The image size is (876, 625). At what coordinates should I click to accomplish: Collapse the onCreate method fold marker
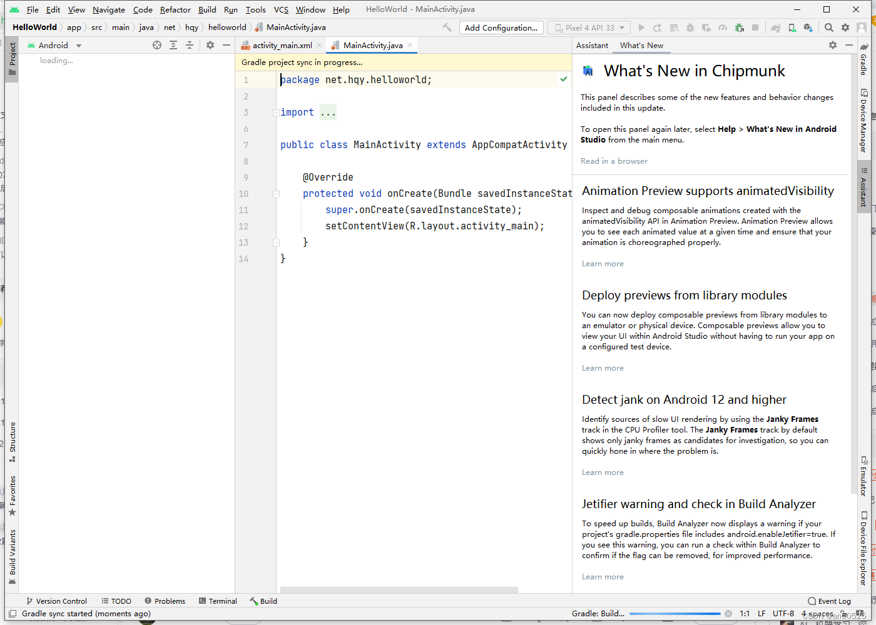pyautogui.click(x=276, y=194)
